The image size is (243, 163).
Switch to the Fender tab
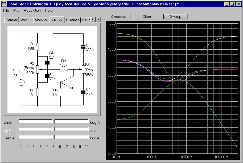(x=11, y=20)
